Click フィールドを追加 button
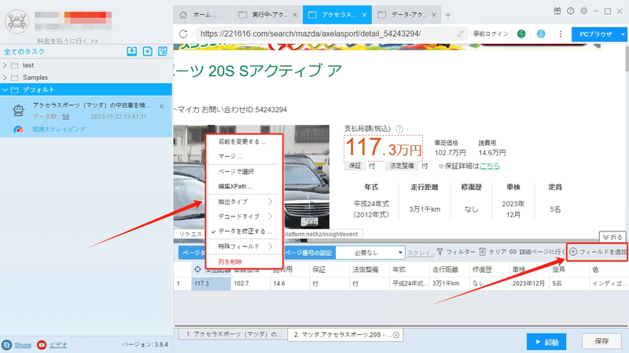This screenshot has width=629, height=353. (x=598, y=252)
